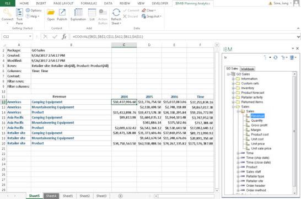The width and height of the screenshot is (301, 199).
Task: Switch to the PAGE LAYOUT tab
Action: (x=63, y=3)
